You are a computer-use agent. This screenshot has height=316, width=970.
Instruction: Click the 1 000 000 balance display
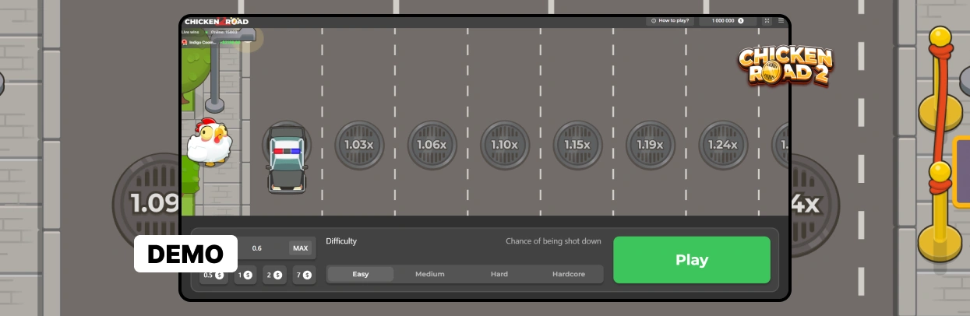tap(728, 21)
